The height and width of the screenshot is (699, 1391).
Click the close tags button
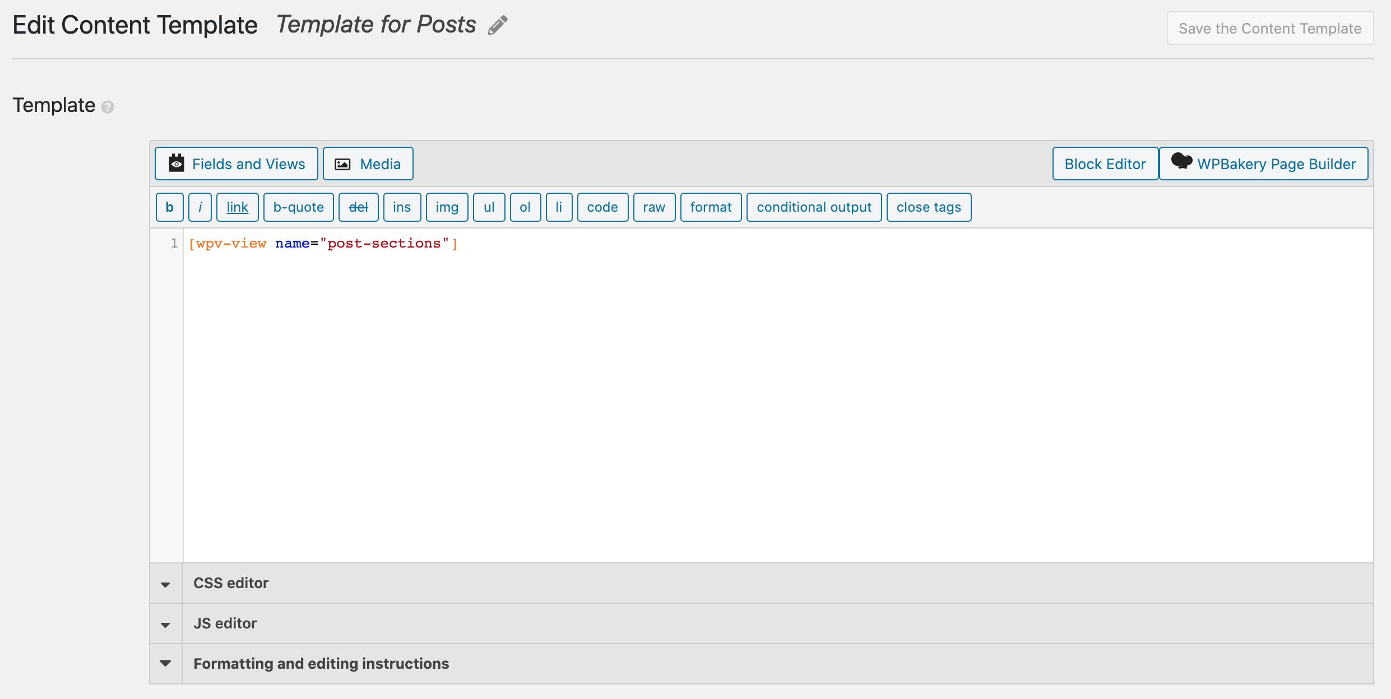coord(929,207)
